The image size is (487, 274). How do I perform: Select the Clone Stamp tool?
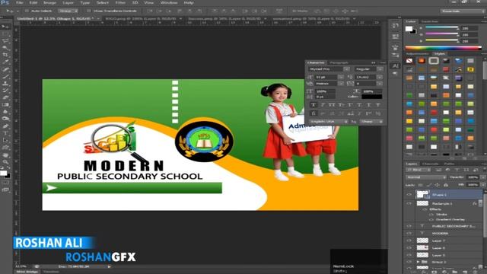coord(5,84)
